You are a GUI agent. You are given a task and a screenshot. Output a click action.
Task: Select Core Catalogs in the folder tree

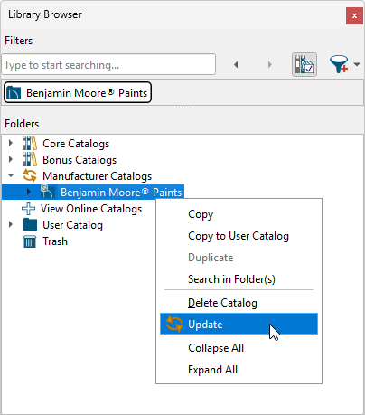tap(76, 144)
